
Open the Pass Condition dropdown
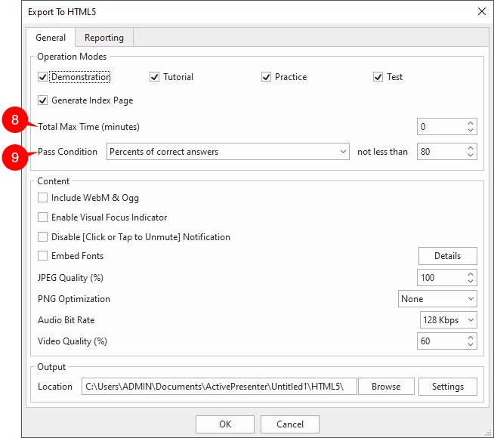[227, 152]
